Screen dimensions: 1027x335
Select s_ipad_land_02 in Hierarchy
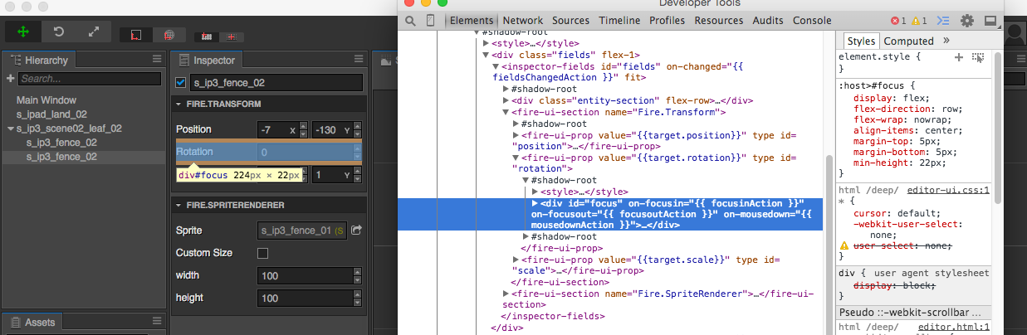[x=51, y=114]
